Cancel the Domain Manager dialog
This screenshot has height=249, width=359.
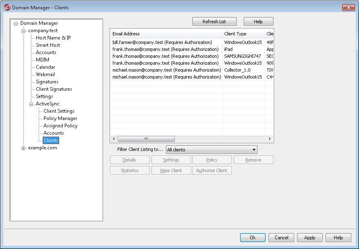(x=281, y=238)
